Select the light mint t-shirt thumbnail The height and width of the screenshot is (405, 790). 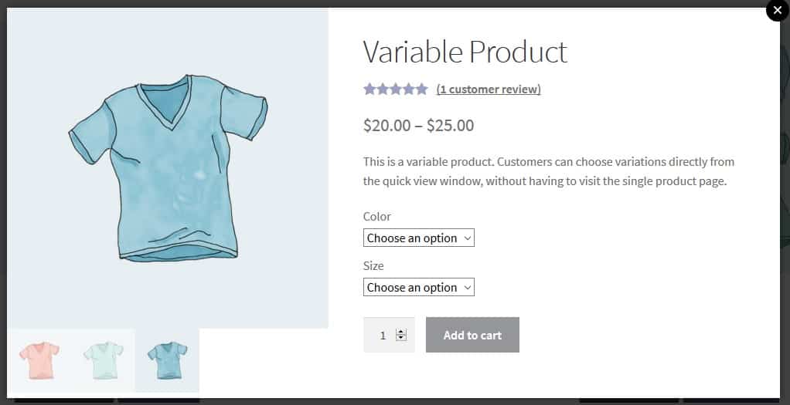coord(104,360)
